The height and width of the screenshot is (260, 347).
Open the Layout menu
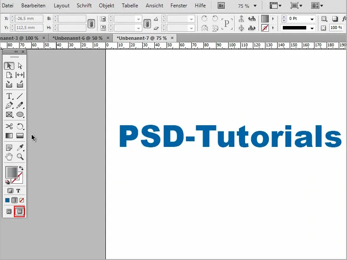click(x=62, y=6)
